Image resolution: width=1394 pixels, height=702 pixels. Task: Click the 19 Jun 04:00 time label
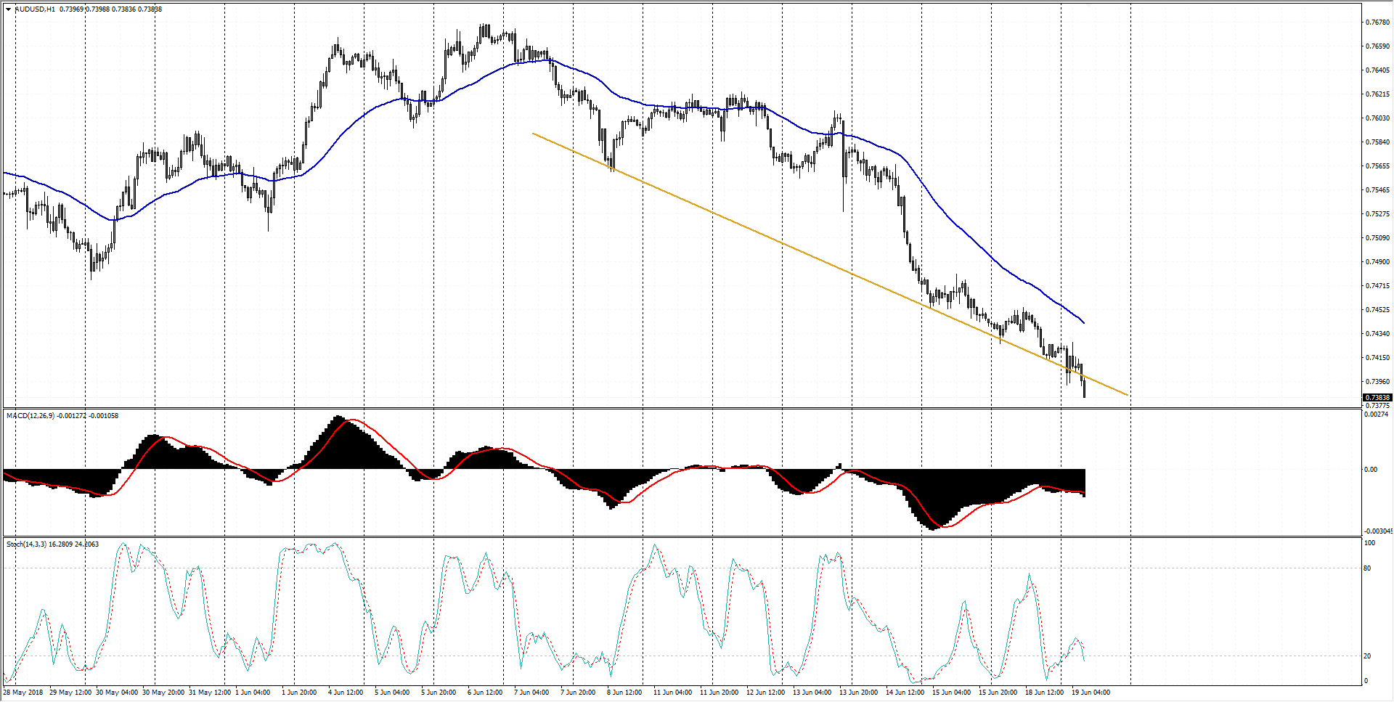click(1091, 693)
